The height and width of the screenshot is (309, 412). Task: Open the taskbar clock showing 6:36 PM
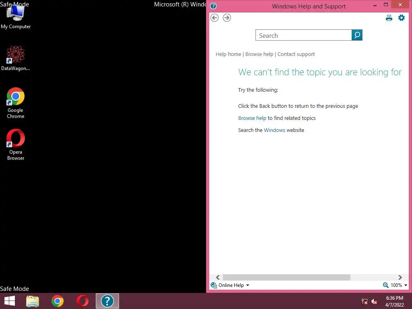pos(394,301)
